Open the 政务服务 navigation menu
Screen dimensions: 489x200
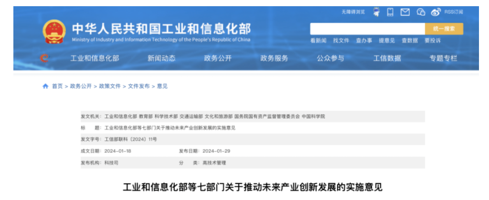(275, 58)
